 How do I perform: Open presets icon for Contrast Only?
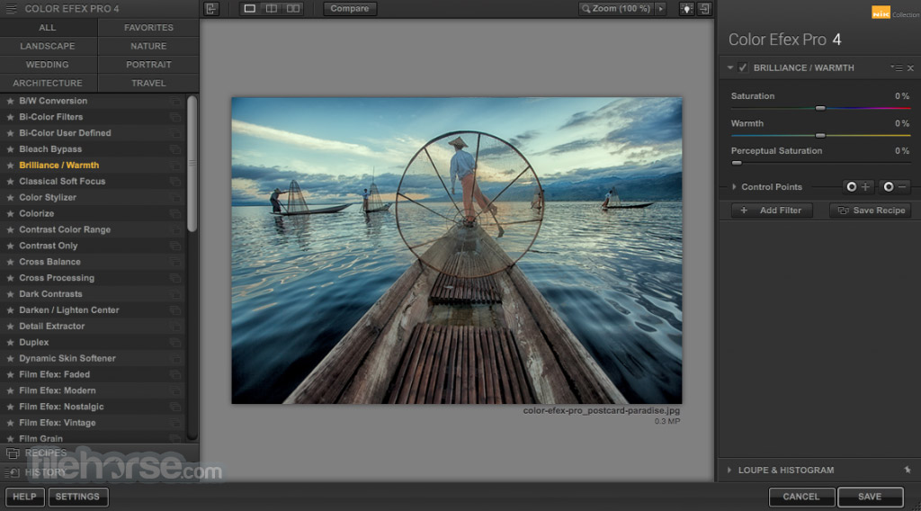[x=175, y=246]
